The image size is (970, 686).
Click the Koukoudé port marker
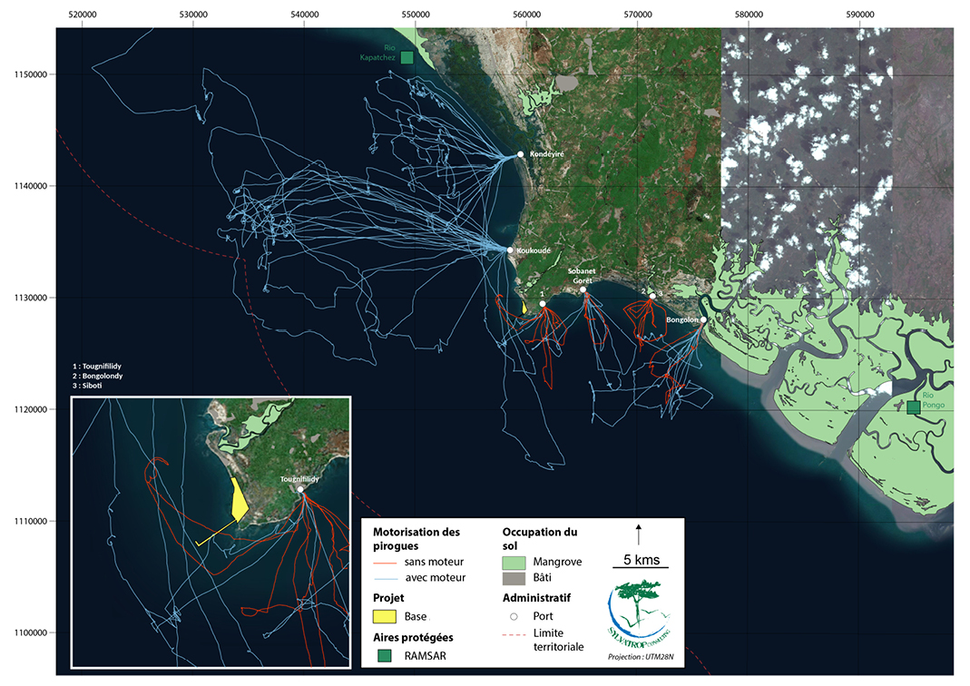click(510, 250)
